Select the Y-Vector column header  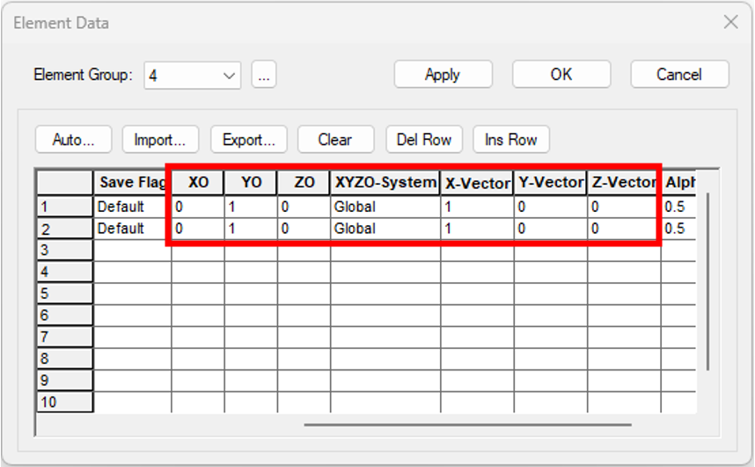pos(551,182)
